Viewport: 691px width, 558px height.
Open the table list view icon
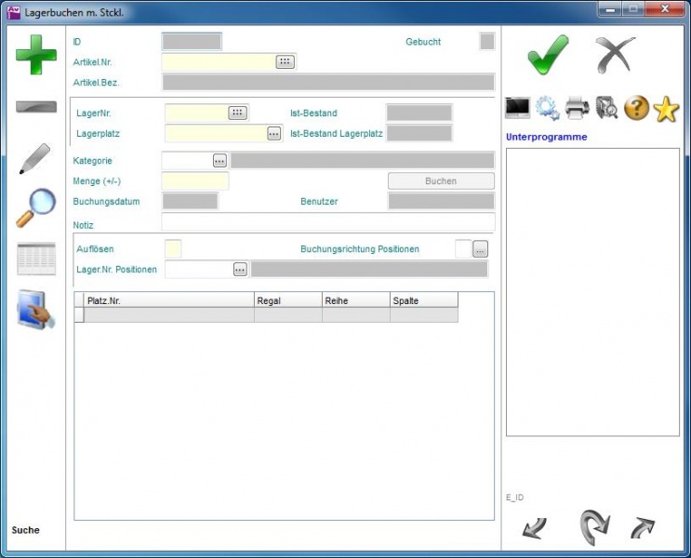pos(36,259)
